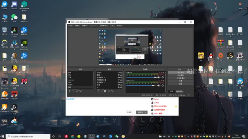Click the star icon in chat member list
Viewport: 248px width, 139px height.
(176, 106)
